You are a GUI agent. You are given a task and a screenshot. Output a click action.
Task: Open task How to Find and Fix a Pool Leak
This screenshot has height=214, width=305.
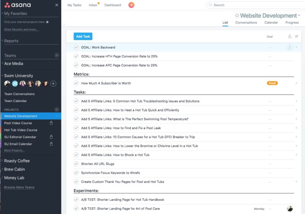coord(121,128)
